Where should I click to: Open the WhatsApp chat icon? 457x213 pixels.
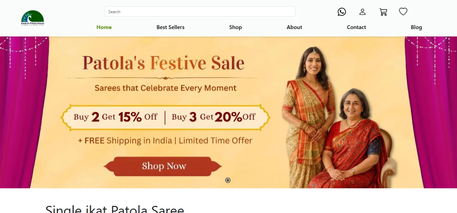tap(342, 12)
